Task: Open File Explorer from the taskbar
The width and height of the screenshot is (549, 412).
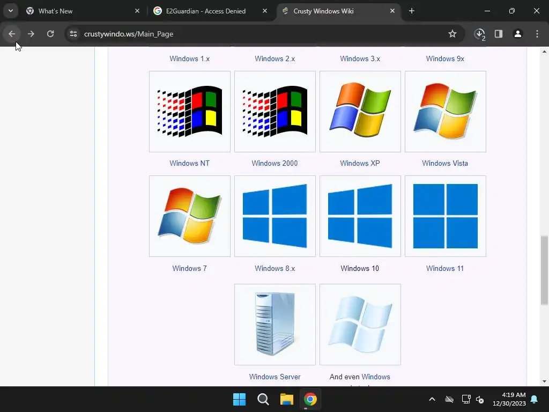Action: pyautogui.click(x=287, y=399)
